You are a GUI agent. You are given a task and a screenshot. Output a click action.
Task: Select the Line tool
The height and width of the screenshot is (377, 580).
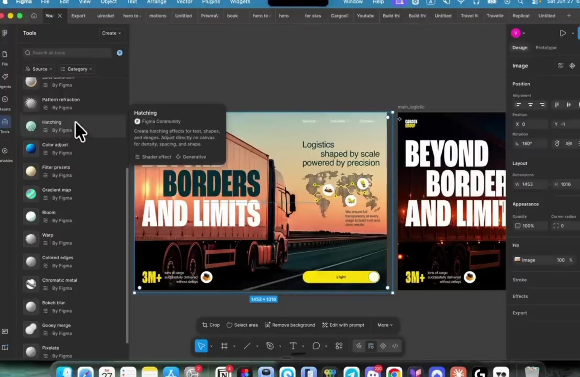pyautogui.click(x=247, y=346)
